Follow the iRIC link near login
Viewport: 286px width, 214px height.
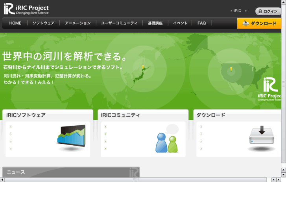pyautogui.click(x=238, y=11)
